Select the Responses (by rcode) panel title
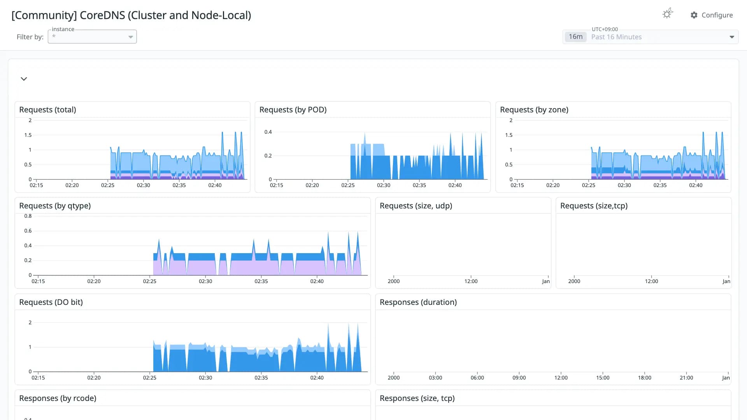 (x=58, y=398)
